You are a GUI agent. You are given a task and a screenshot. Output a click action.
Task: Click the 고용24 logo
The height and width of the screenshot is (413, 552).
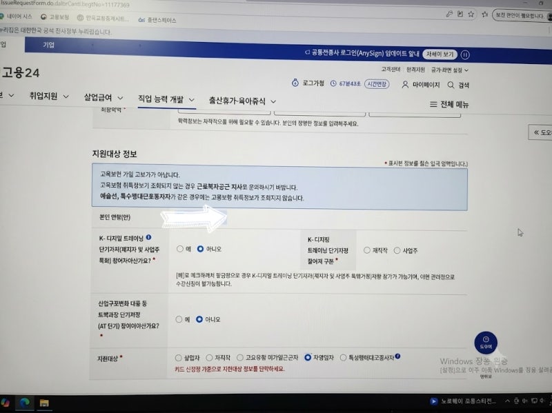click(x=20, y=72)
